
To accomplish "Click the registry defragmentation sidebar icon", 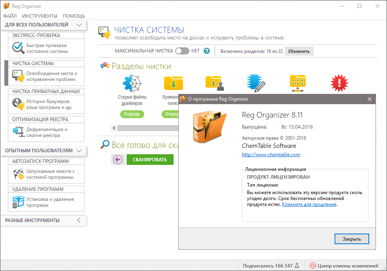I will pyautogui.click(x=19, y=132).
